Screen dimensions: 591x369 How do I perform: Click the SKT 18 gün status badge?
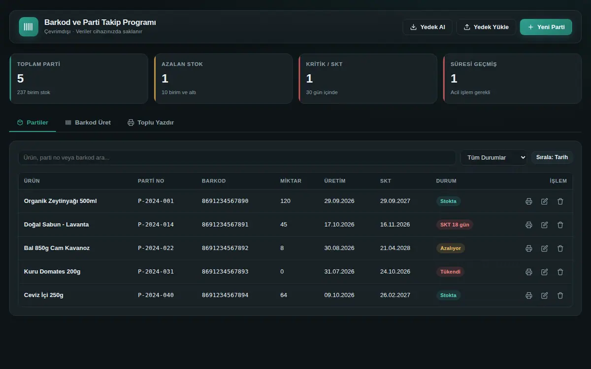point(455,225)
